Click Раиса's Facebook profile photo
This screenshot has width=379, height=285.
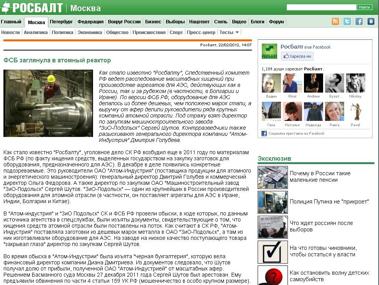(334, 111)
